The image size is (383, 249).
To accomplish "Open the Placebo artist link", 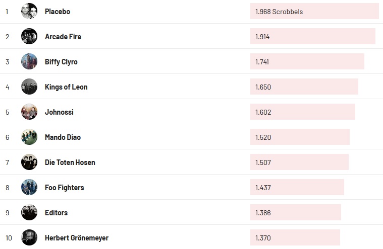I will point(58,11).
